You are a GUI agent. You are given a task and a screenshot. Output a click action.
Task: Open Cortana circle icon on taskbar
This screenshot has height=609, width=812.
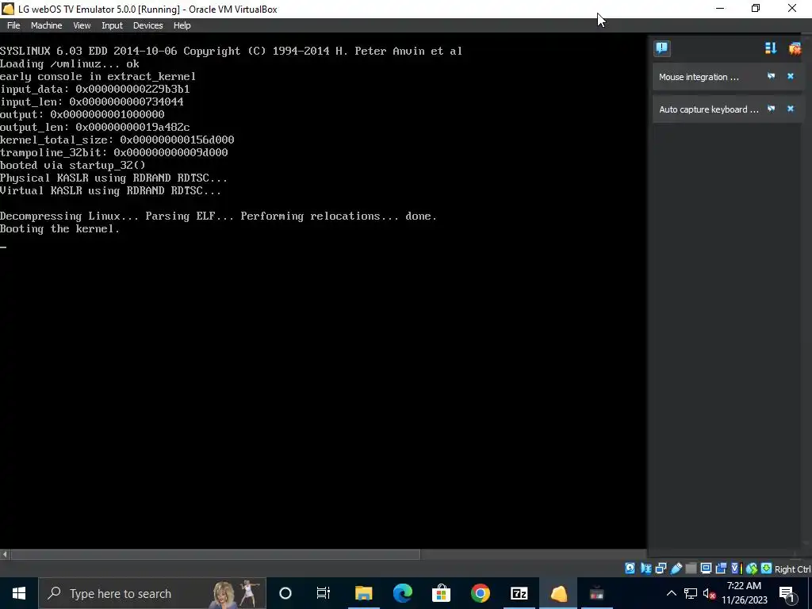(285, 593)
